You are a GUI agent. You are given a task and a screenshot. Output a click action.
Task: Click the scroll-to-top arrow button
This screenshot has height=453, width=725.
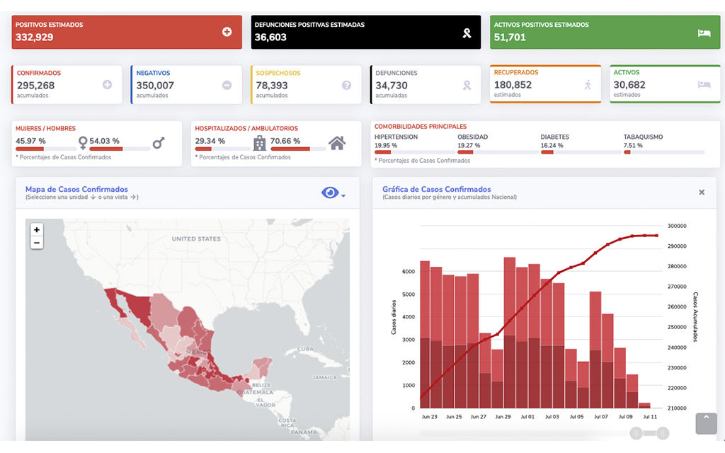(x=706, y=423)
